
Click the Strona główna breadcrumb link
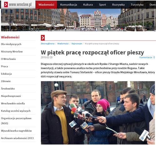[48, 43]
